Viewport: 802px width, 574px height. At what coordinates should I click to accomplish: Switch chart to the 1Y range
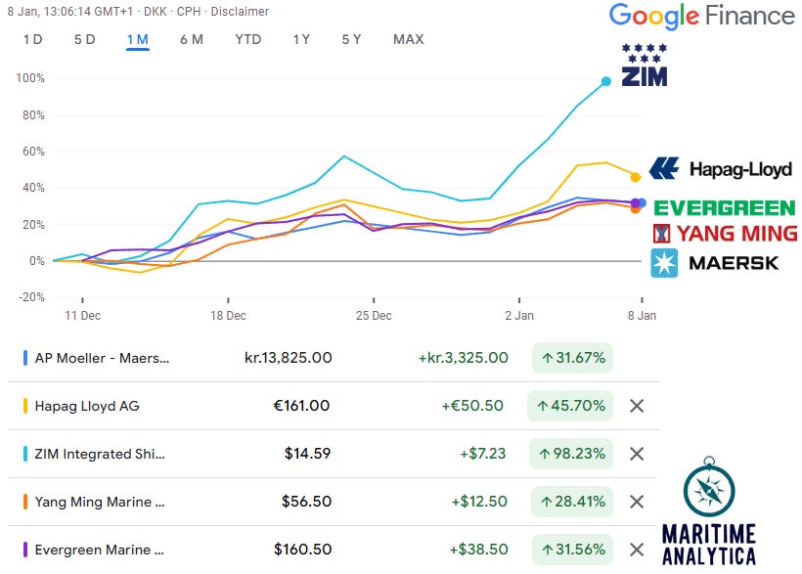click(301, 39)
